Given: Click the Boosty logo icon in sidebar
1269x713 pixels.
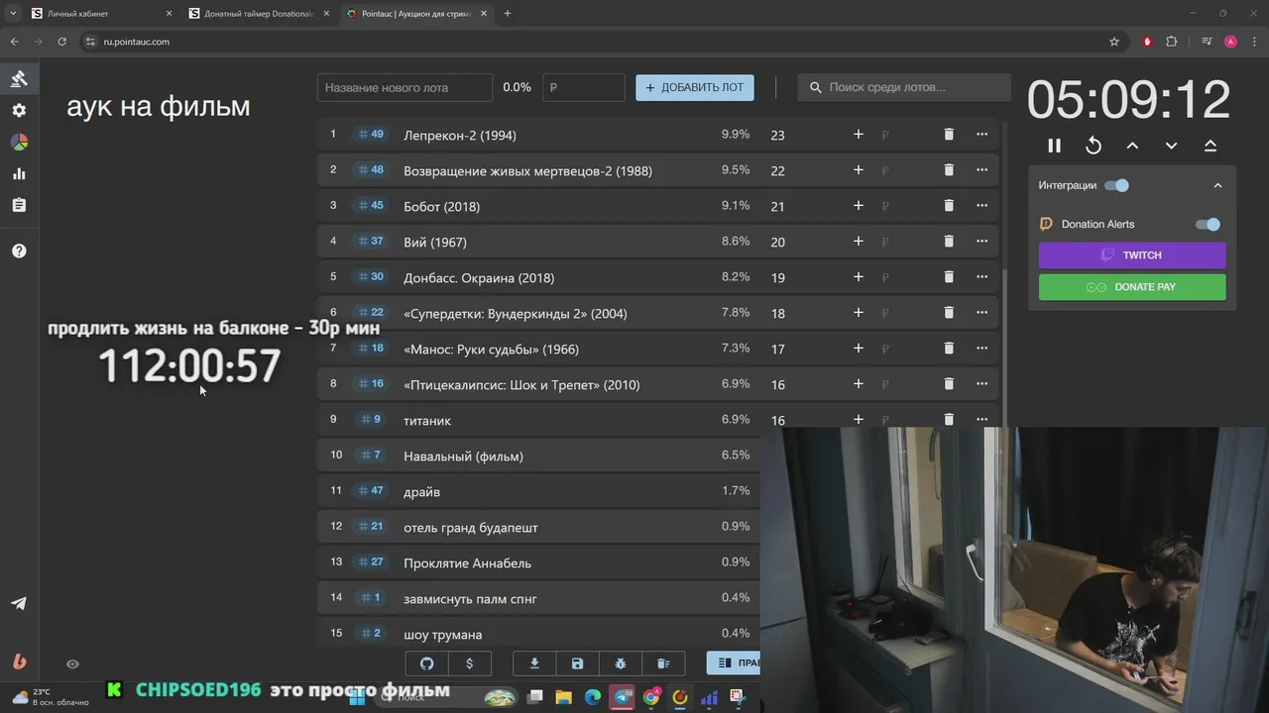Looking at the screenshot, I should click(19, 662).
